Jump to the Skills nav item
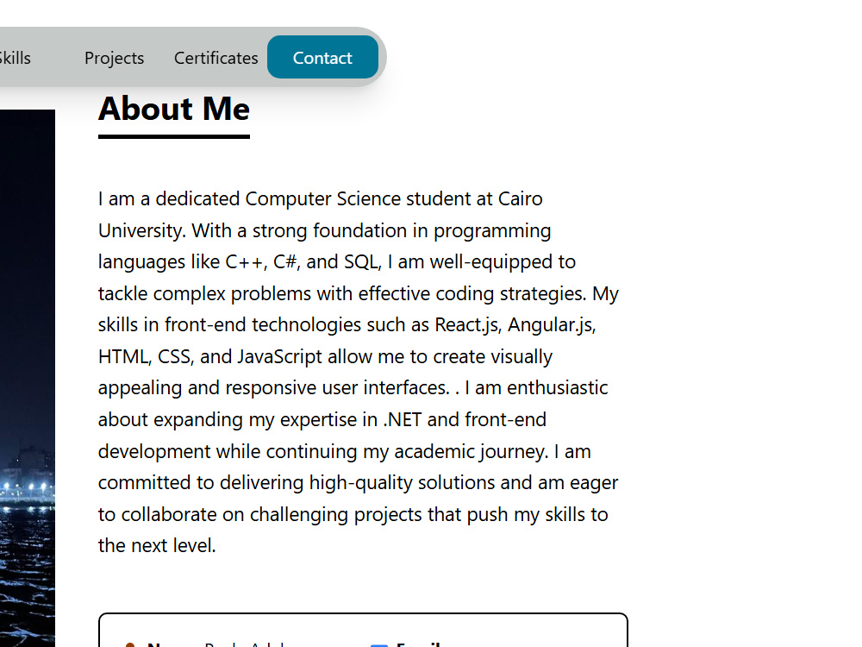862x647 pixels. (15, 58)
